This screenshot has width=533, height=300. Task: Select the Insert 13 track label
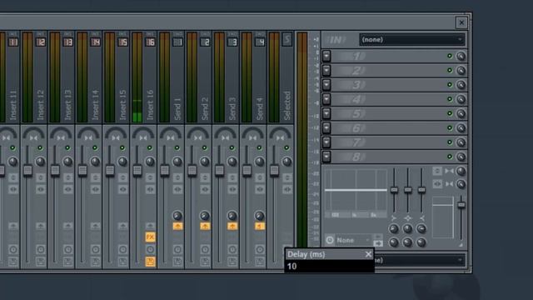click(68, 105)
